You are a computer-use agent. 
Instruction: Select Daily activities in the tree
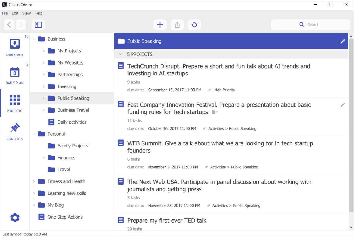[72, 122]
